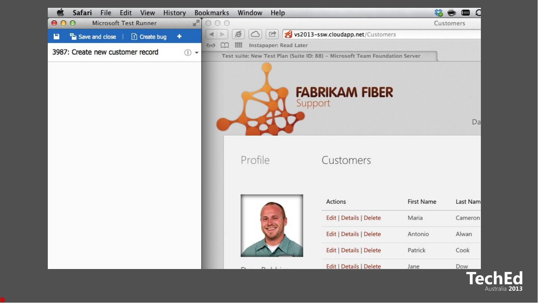This screenshot has width=538, height=303.
Task: Open the Bookmarks menu
Action: pyautogui.click(x=212, y=13)
